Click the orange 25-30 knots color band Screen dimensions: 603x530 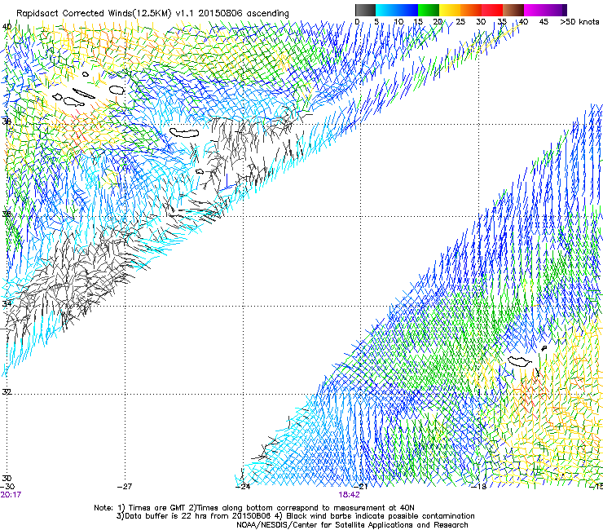[x=471, y=10]
